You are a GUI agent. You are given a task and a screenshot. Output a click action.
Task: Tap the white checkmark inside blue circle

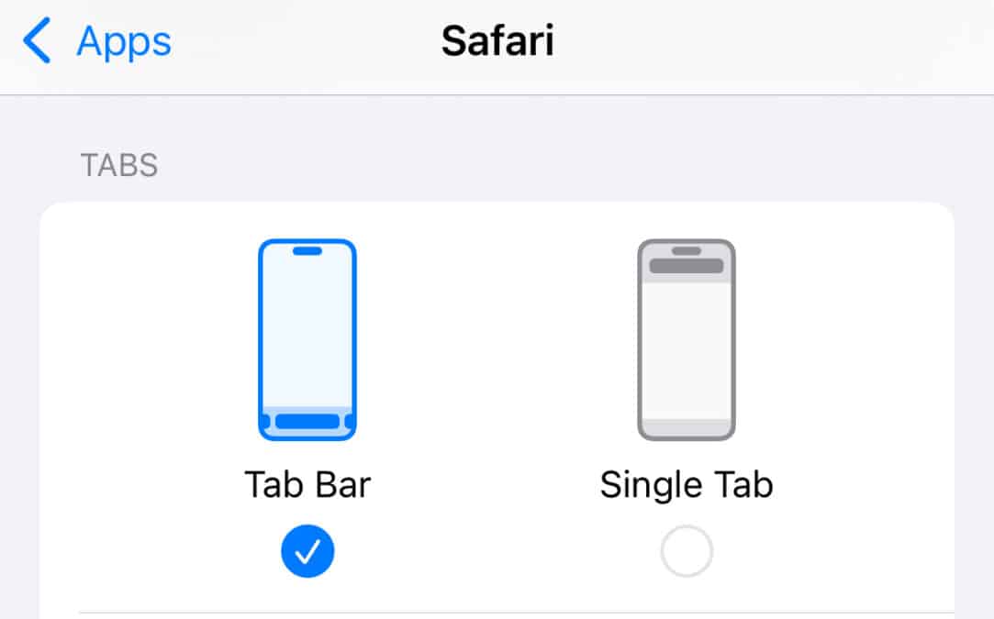point(307,552)
